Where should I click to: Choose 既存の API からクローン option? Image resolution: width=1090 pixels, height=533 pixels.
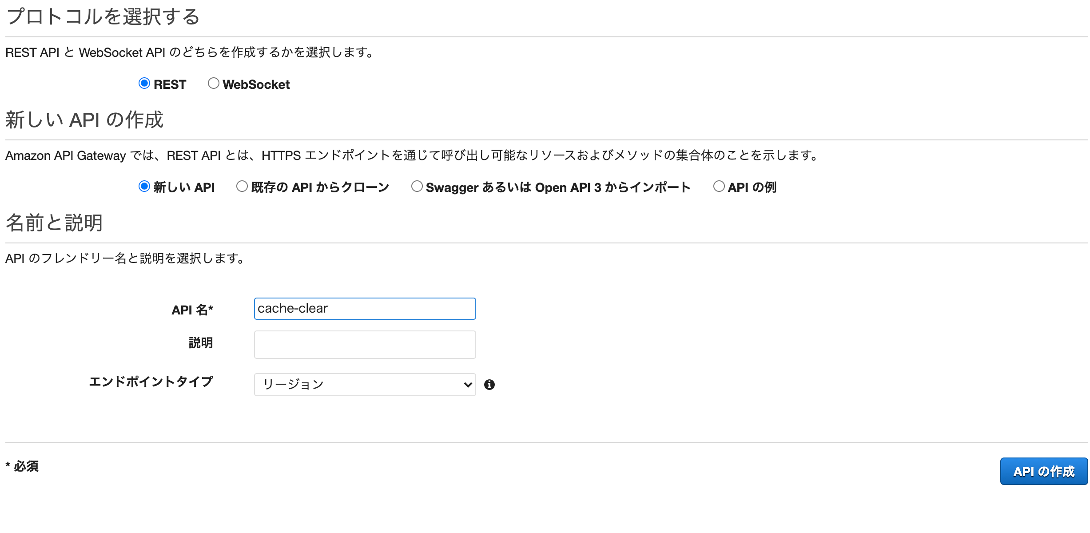(x=242, y=187)
